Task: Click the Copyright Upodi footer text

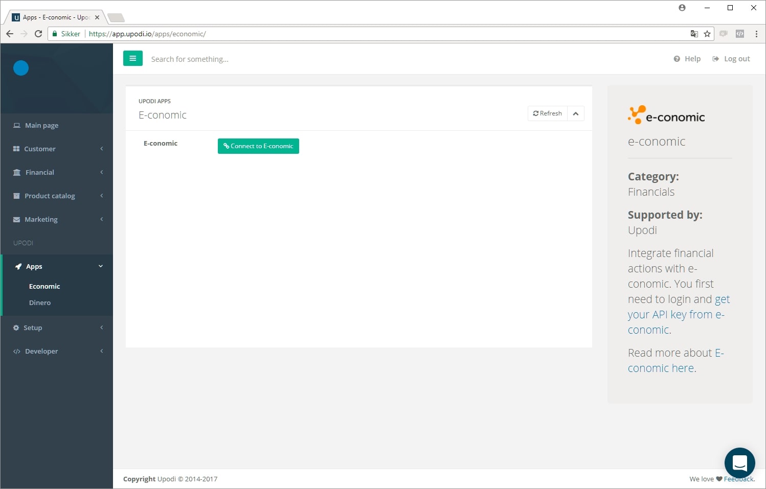Action: pyautogui.click(x=170, y=479)
